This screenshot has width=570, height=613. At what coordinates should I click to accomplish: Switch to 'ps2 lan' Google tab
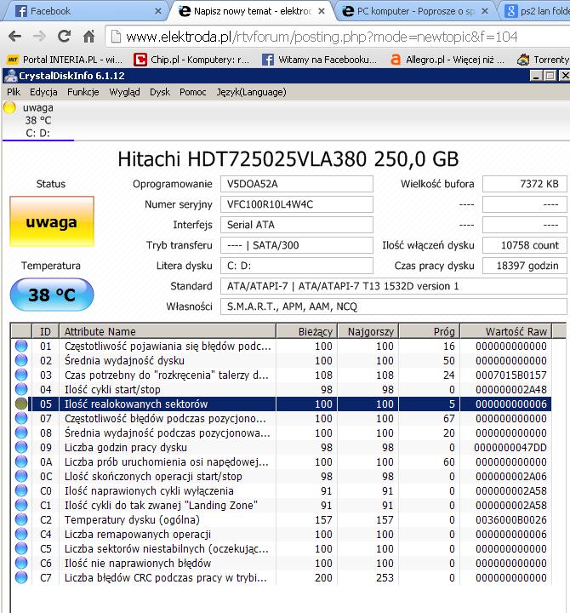coord(535,11)
